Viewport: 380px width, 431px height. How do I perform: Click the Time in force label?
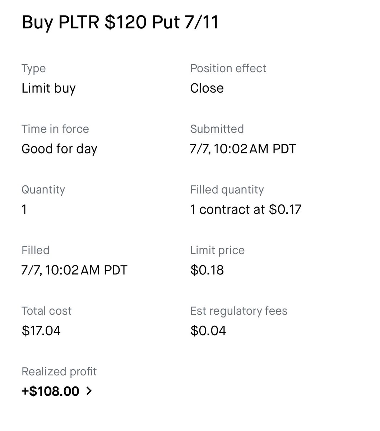pos(55,129)
